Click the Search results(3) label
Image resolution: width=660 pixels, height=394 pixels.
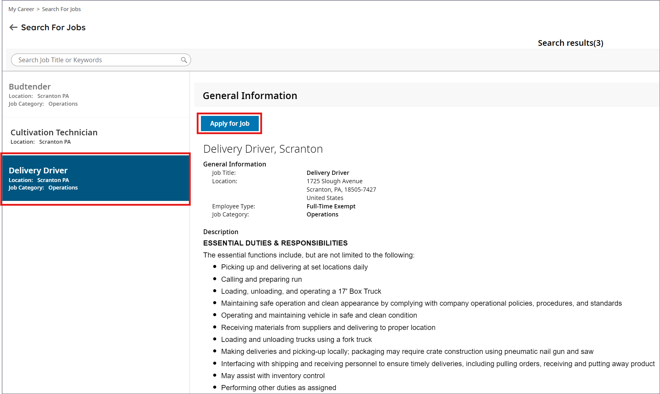tap(570, 43)
